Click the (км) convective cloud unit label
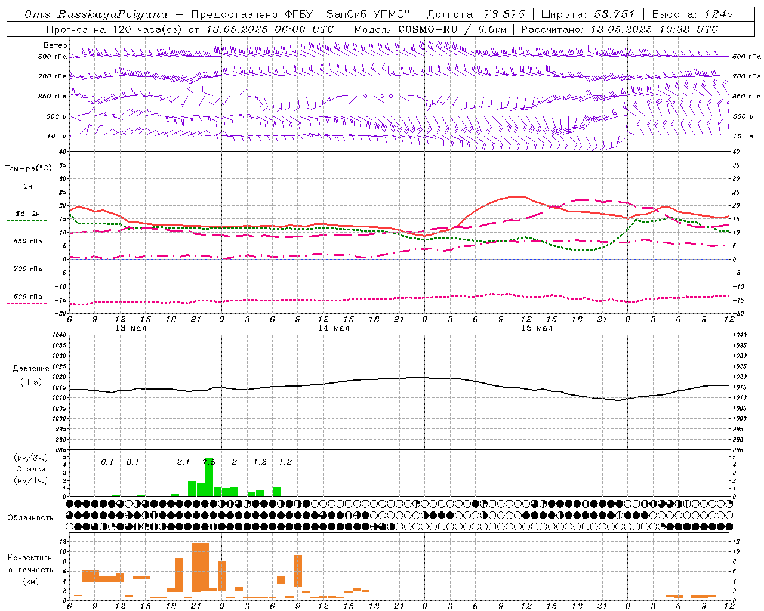764x611 pixels. pyautogui.click(x=30, y=581)
